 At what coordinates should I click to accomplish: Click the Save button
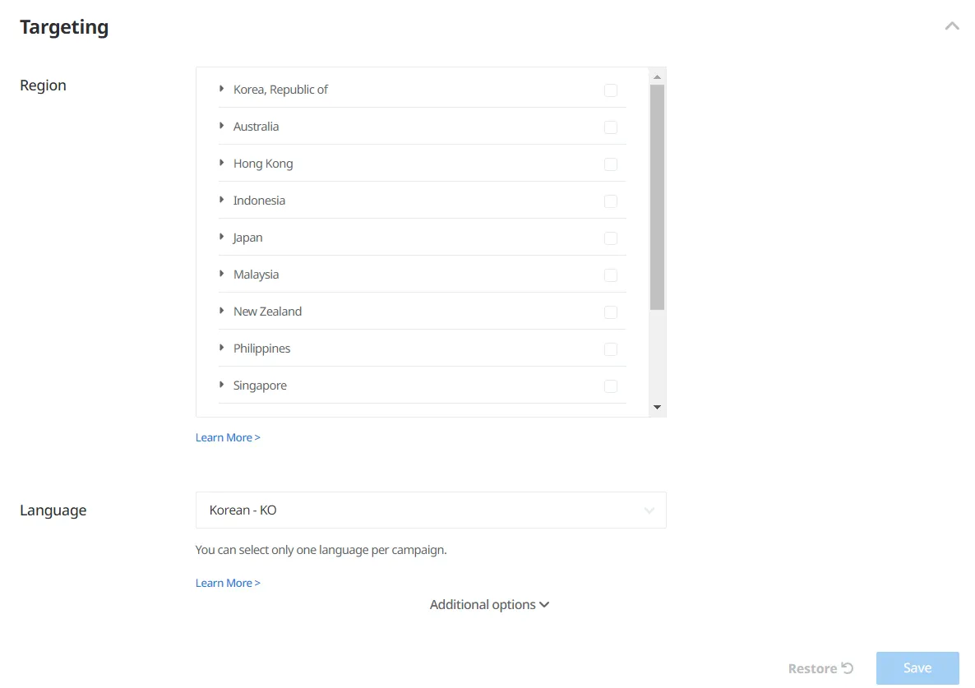(x=917, y=668)
